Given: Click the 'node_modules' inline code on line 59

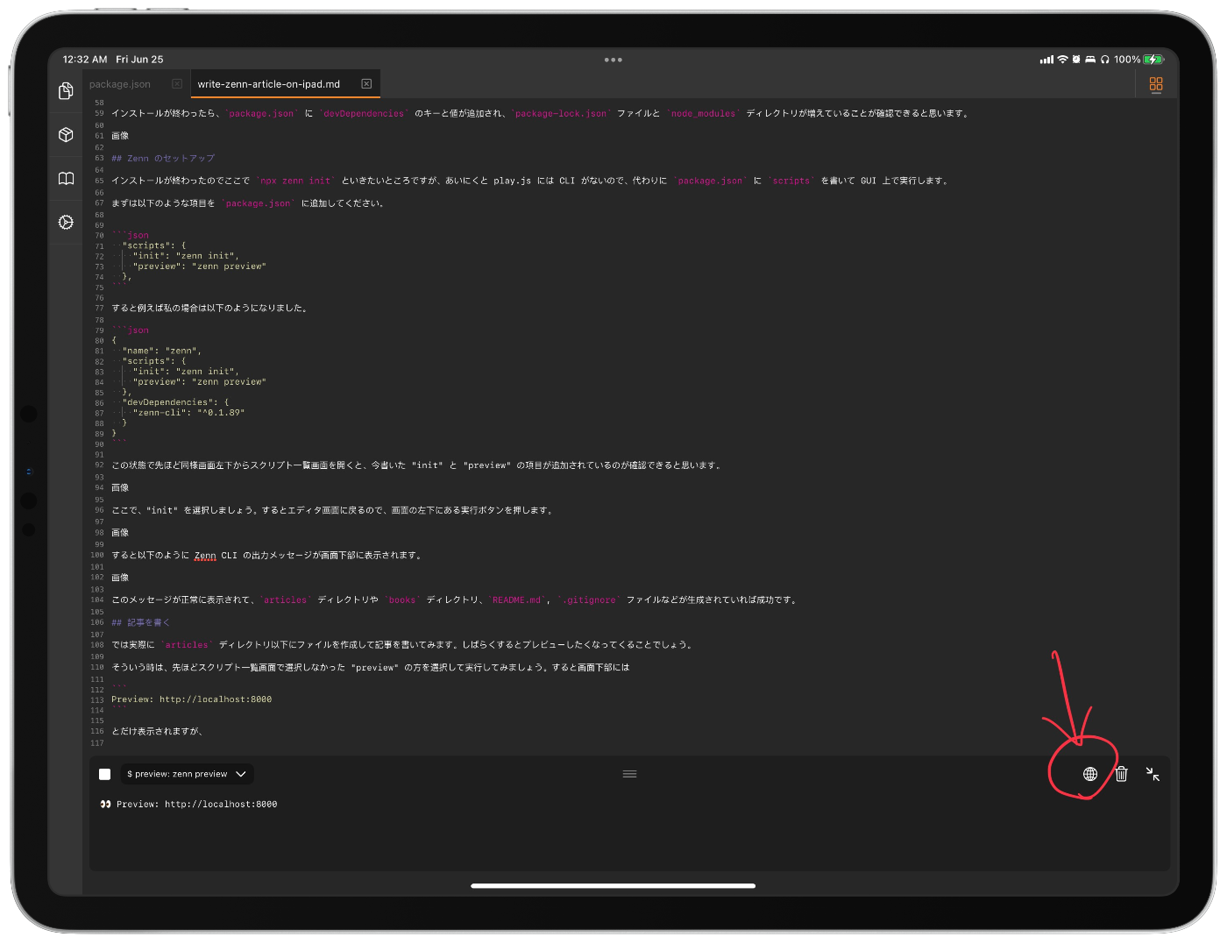Looking at the screenshot, I should [x=703, y=114].
